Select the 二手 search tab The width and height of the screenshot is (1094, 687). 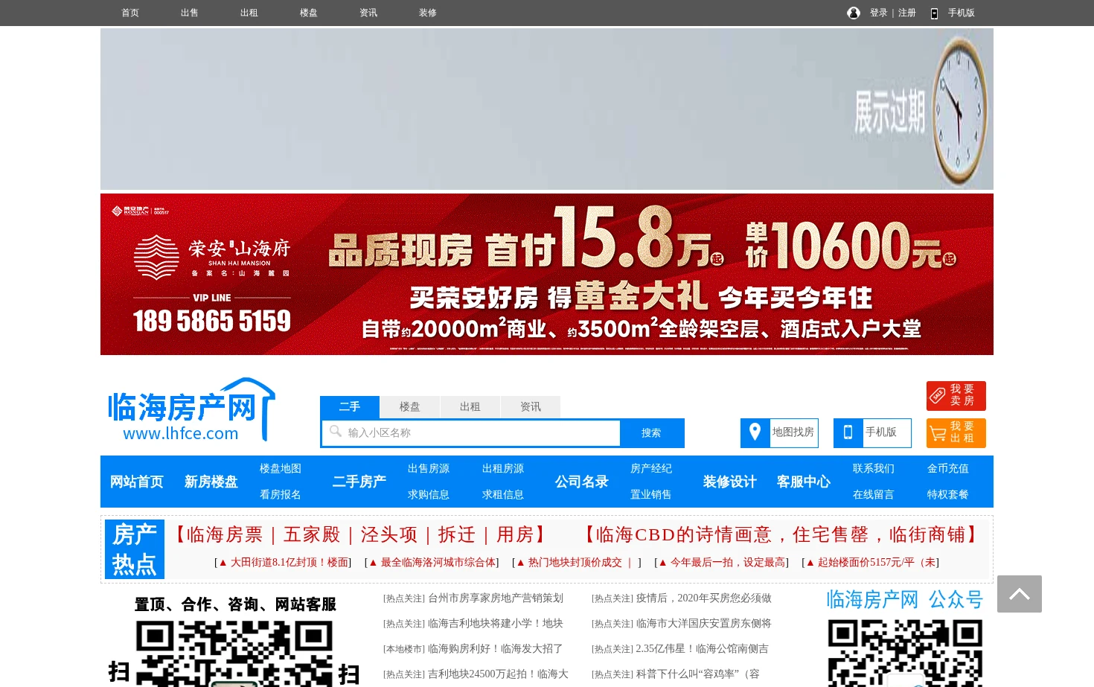click(x=350, y=406)
